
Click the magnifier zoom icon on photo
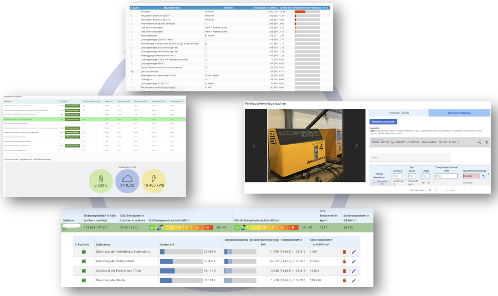pos(305,175)
